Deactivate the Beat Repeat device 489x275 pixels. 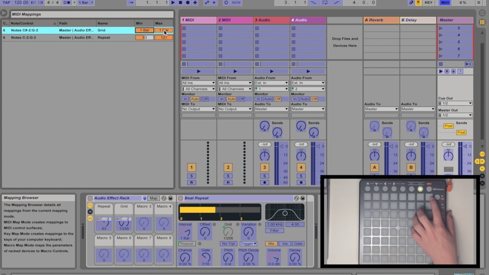(180, 198)
